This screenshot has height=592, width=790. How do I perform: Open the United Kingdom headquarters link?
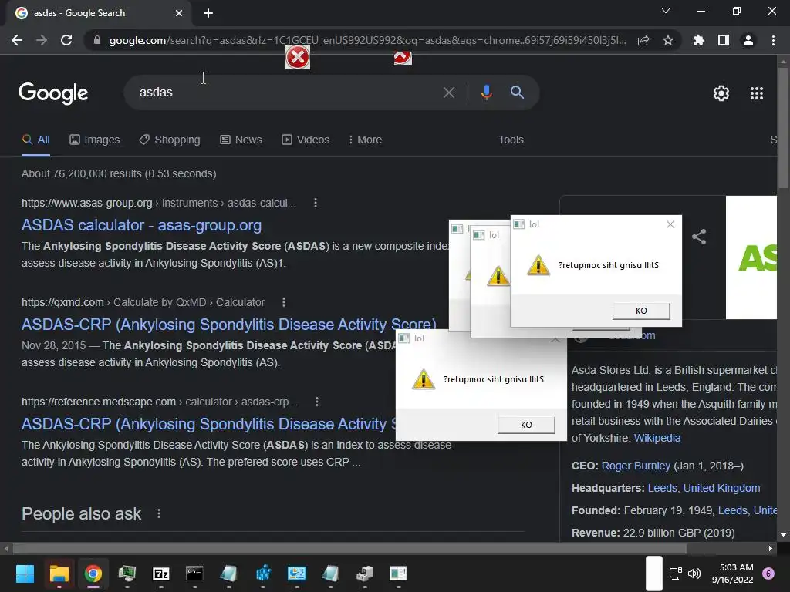tap(721, 488)
